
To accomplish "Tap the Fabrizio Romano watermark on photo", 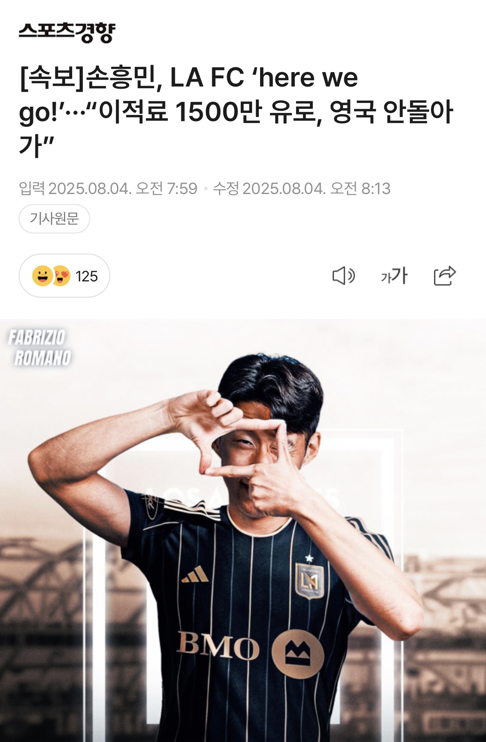I will tap(40, 348).
